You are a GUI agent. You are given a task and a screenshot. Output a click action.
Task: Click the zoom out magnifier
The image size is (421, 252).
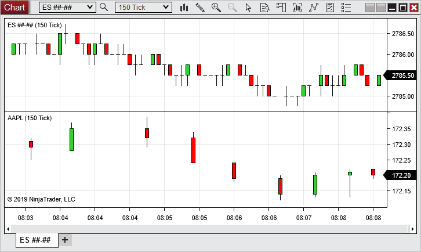[x=233, y=8]
